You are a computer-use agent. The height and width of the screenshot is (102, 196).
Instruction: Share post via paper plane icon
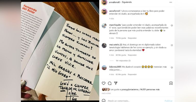(x=116, y=83)
